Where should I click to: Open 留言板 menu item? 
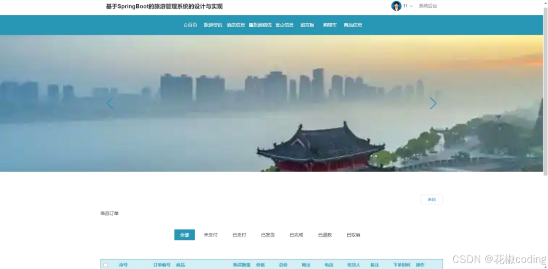click(307, 25)
